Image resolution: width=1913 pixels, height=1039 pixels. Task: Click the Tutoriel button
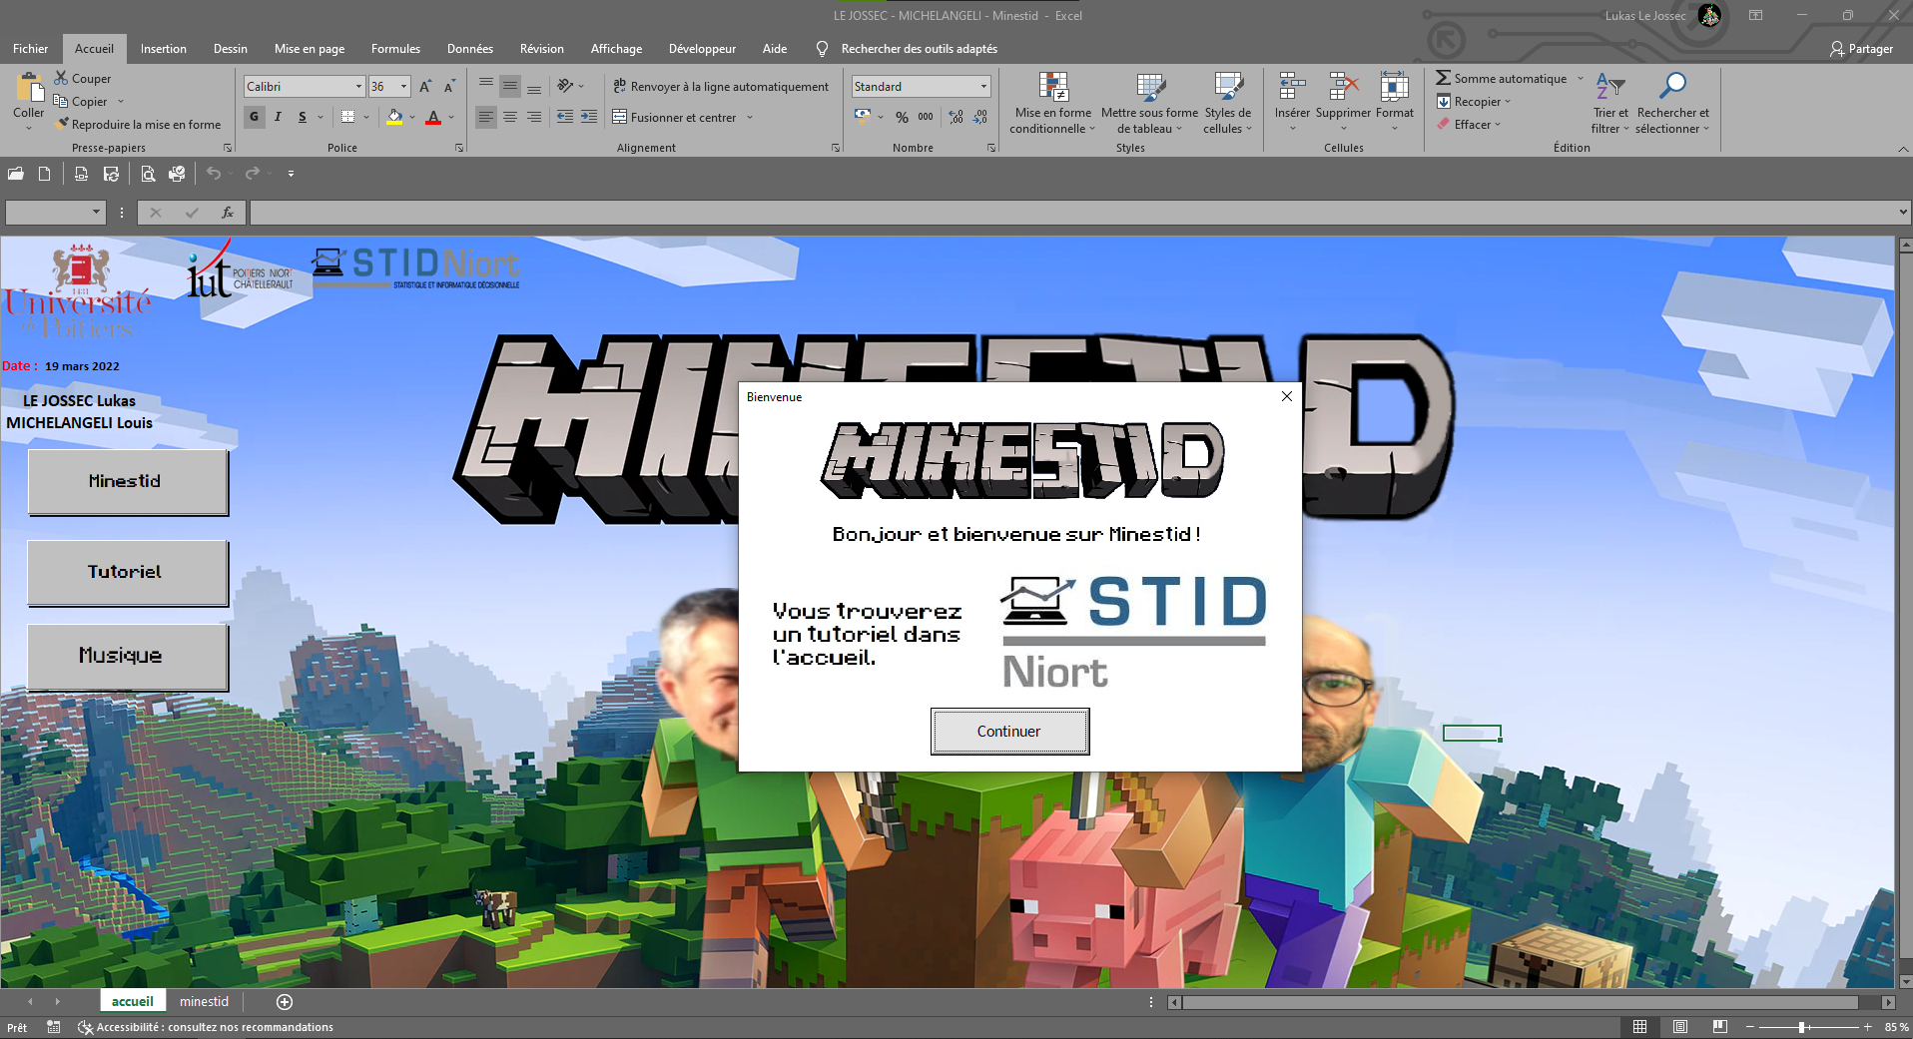[x=127, y=572]
